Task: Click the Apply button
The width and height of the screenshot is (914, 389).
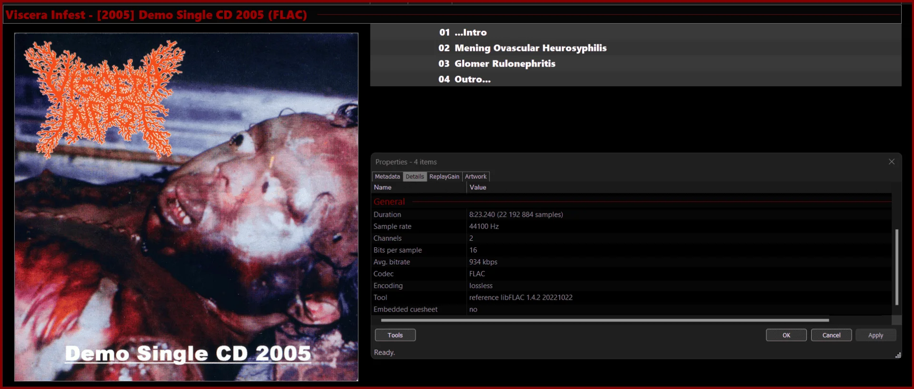Action: pyautogui.click(x=875, y=335)
